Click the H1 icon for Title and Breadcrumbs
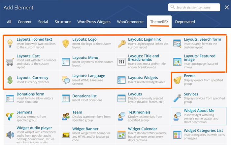The width and height of the screenshot is (231, 145). [x=122, y=61]
